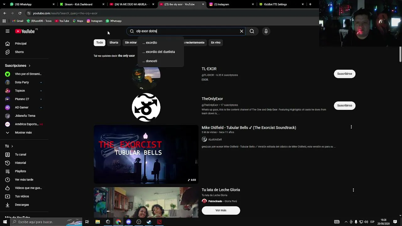Open the TheOnlyExor channel avatar
402x226 pixels.
pyautogui.click(x=146, y=107)
